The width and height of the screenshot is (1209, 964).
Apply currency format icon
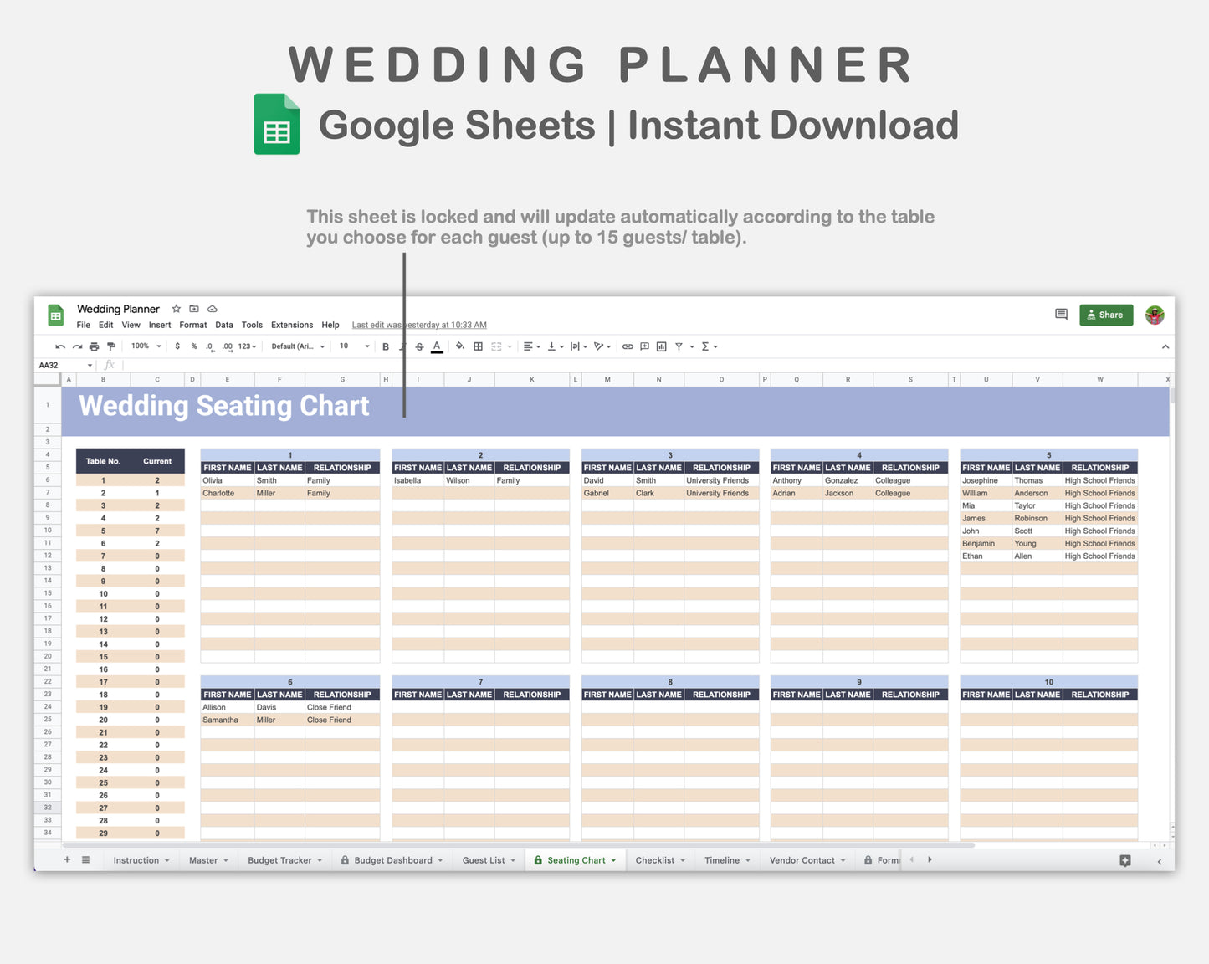177,346
